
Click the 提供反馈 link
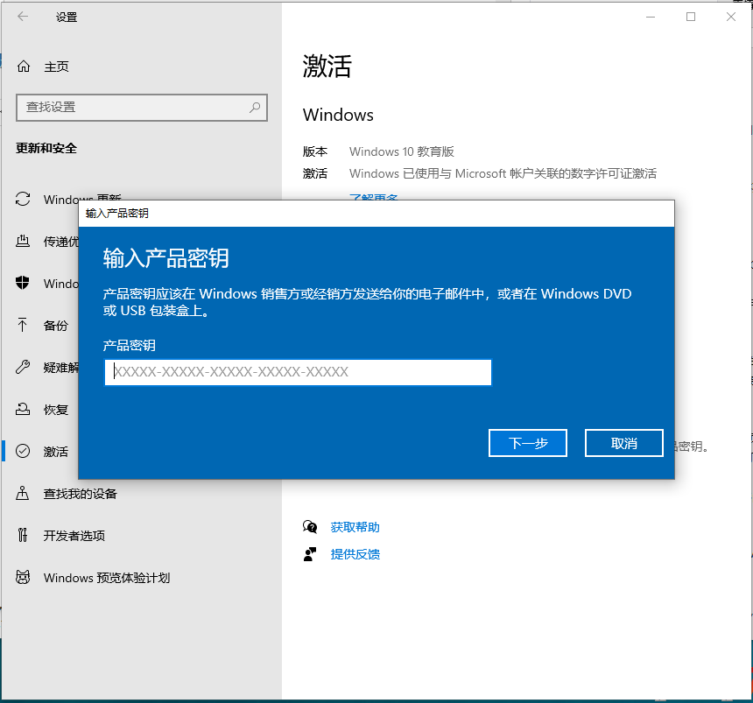pyautogui.click(x=355, y=554)
